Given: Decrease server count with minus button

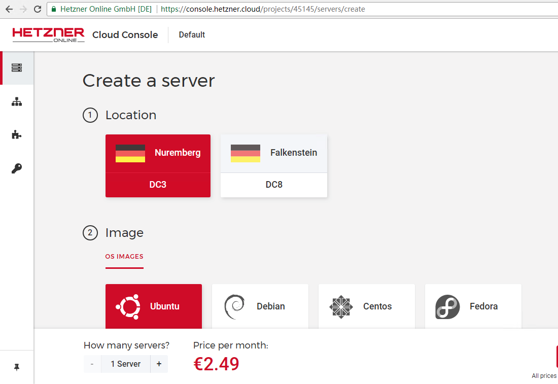Looking at the screenshot, I should 92,364.
